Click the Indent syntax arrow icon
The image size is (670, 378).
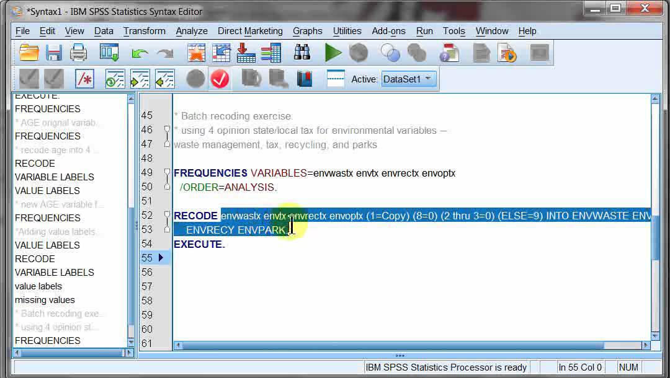point(140,79)
